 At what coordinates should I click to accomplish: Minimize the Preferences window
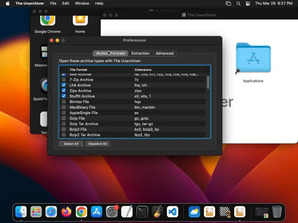click(57, 40)
